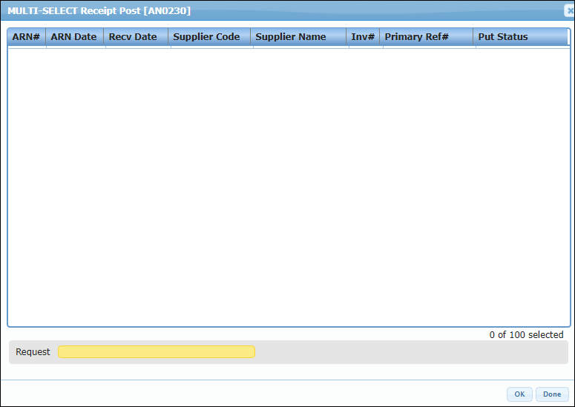Sort the list by Recv Date
Viewport: 575px width, 407px height.
133,37
